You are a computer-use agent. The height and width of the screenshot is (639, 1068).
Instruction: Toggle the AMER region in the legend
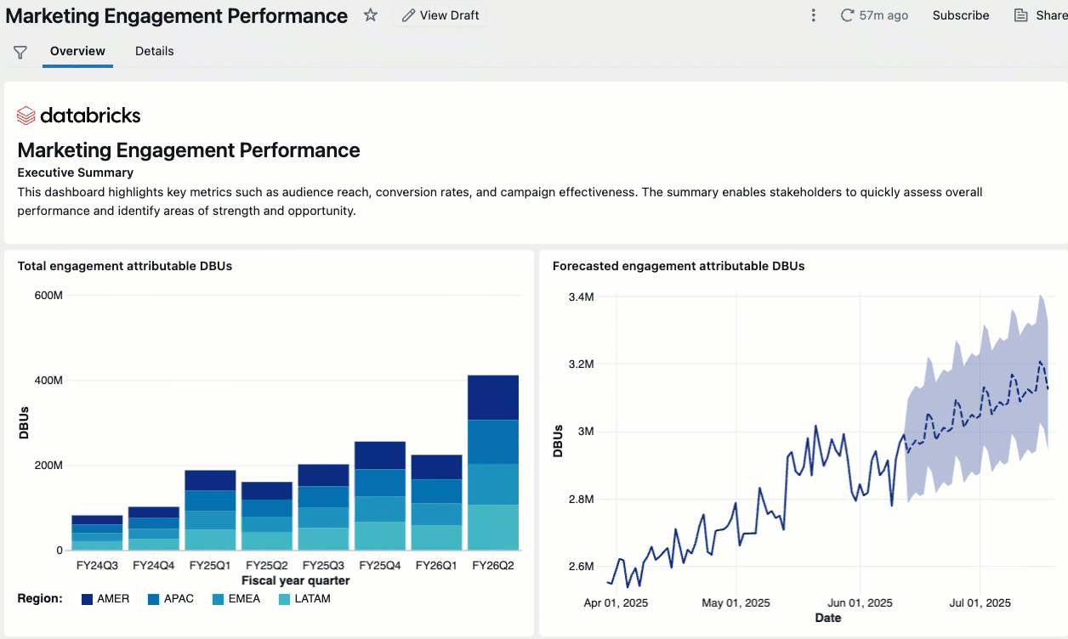105,598
